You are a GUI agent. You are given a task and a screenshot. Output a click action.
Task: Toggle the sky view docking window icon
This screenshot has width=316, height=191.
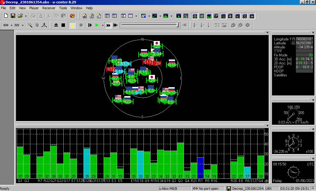pos(195,16)
